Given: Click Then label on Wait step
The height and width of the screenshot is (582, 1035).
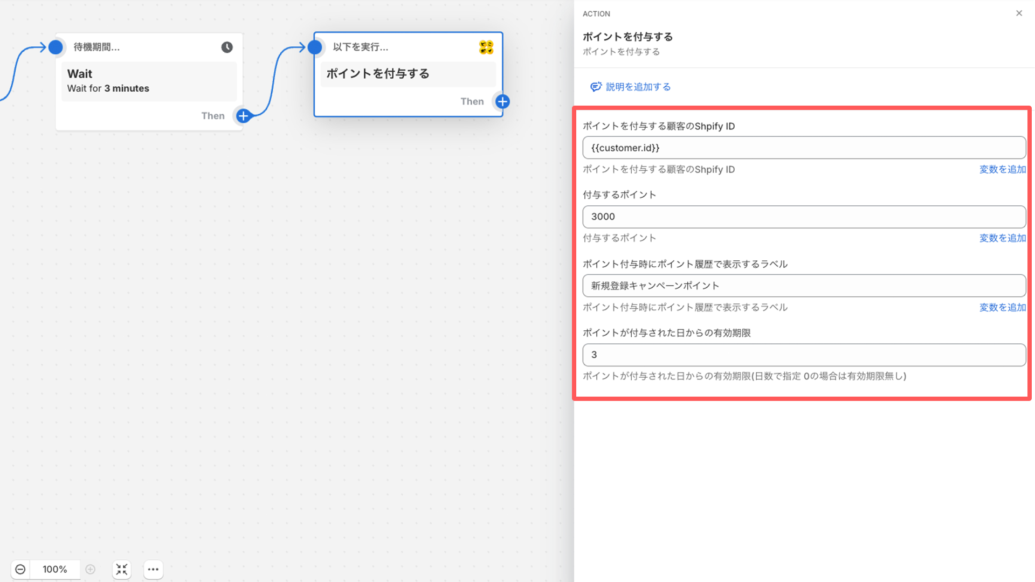Looking at the screenshot, I should [213, 116].
